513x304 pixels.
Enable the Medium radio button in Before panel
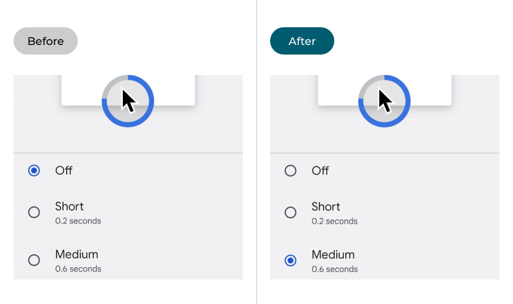(x=34, y=260)
